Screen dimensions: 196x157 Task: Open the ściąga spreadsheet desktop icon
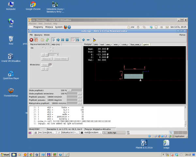coord(166,145)
